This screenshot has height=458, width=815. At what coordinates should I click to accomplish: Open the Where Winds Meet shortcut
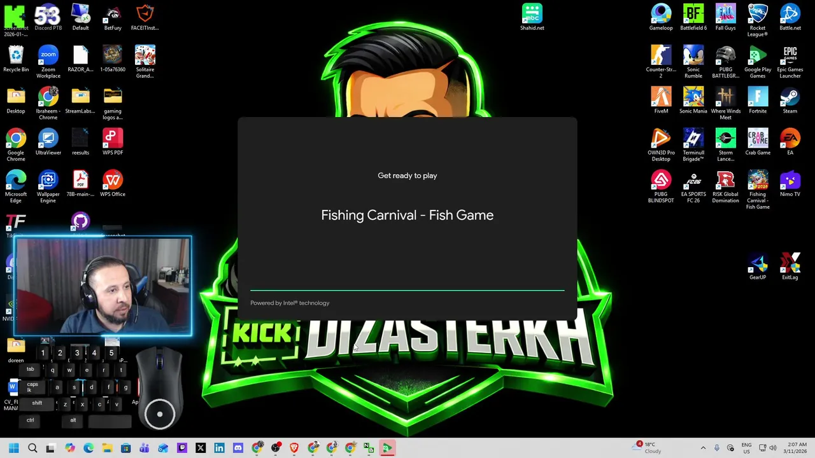coord(725,104)
